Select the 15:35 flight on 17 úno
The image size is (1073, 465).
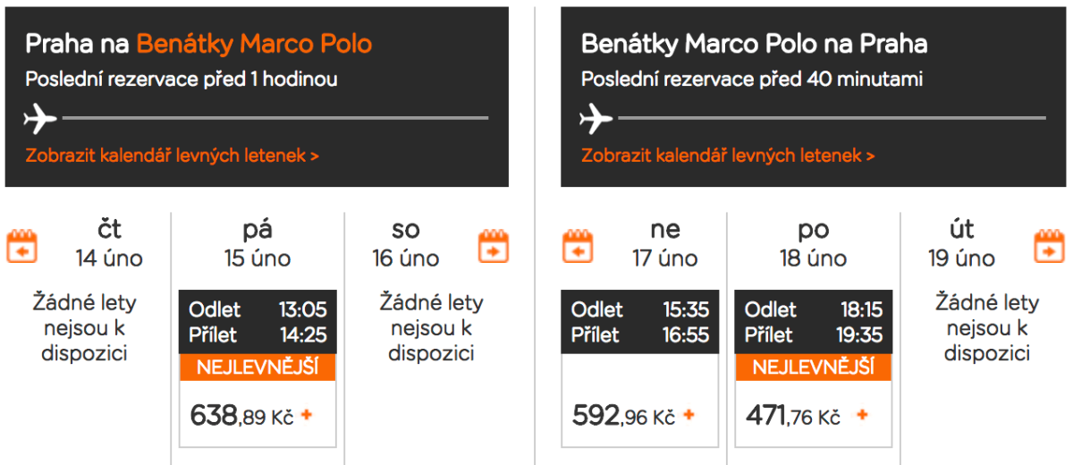pyautogui.click(x=640, y=322)
